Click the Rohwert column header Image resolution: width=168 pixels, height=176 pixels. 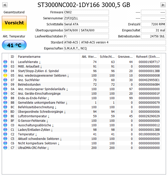[148, 57]
